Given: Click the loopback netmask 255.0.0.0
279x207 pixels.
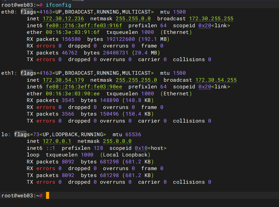Looking at the screenshot, I should coord(117,141).
